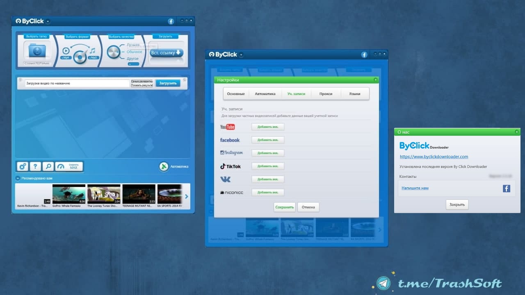Add an account for VK

pyautogui.click(x=268, y=179)
